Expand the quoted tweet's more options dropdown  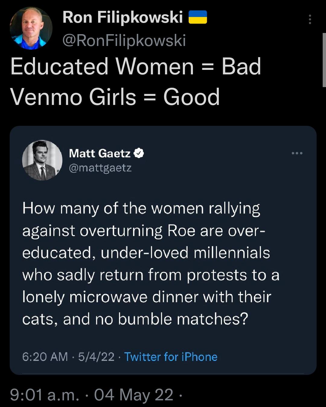297,153
